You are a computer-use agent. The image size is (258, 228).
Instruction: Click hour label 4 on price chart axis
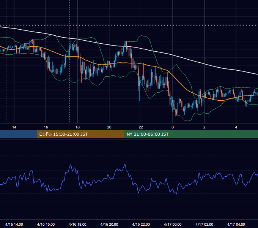pyautogui.click(x=236, y=127)
